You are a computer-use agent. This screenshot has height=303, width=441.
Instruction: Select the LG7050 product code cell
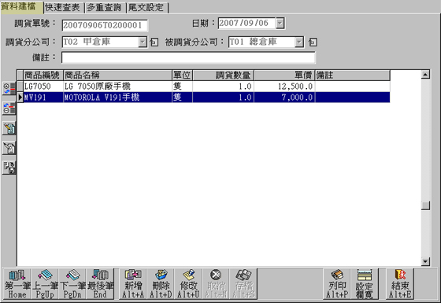coord(43,87)
